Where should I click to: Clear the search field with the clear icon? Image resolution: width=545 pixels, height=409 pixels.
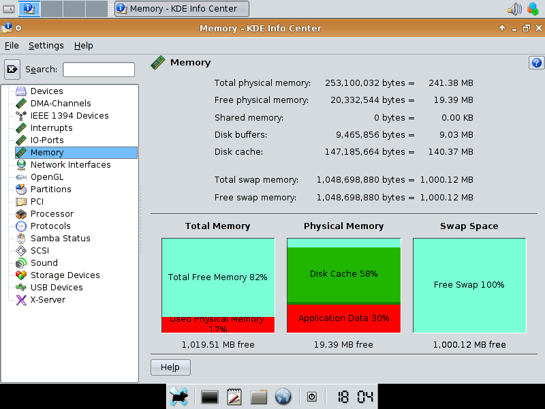point(12,70)
